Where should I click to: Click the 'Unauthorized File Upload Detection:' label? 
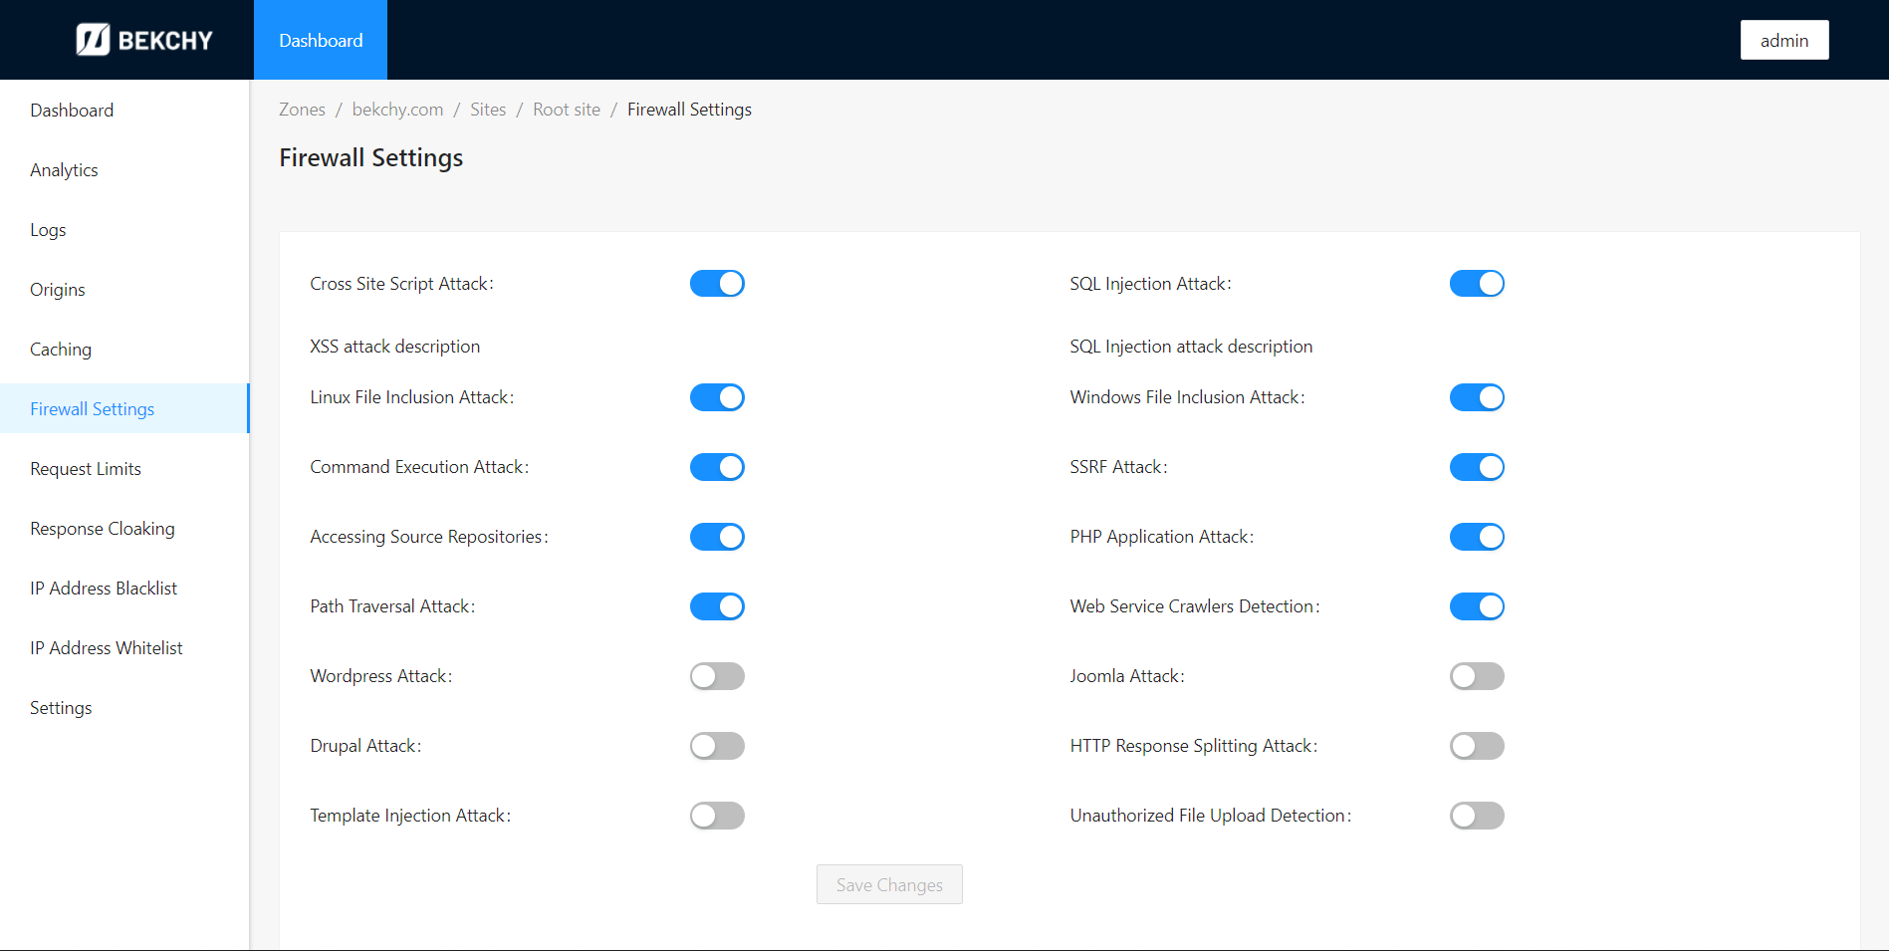tap(1210, 816)
